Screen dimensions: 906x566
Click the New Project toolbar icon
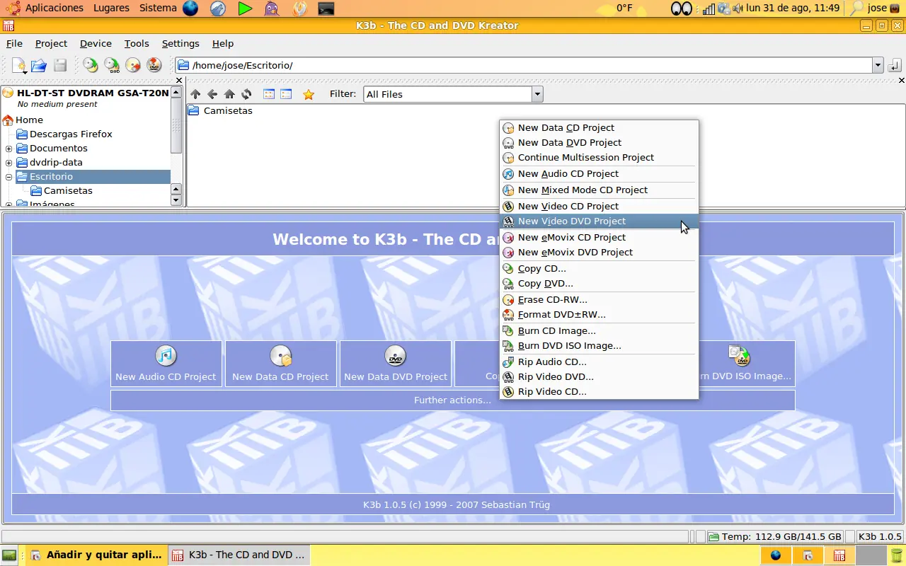point(19,66)
